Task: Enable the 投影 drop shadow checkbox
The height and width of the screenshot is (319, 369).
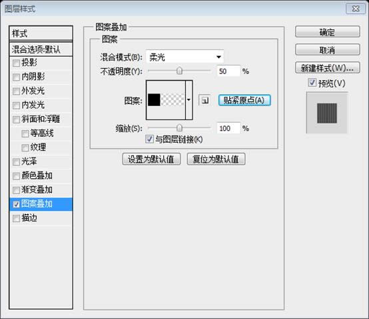Action: point(16,63)
